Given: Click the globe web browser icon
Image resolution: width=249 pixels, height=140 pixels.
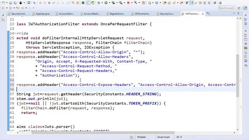Looking at the screenshot, I should [215, 3].
